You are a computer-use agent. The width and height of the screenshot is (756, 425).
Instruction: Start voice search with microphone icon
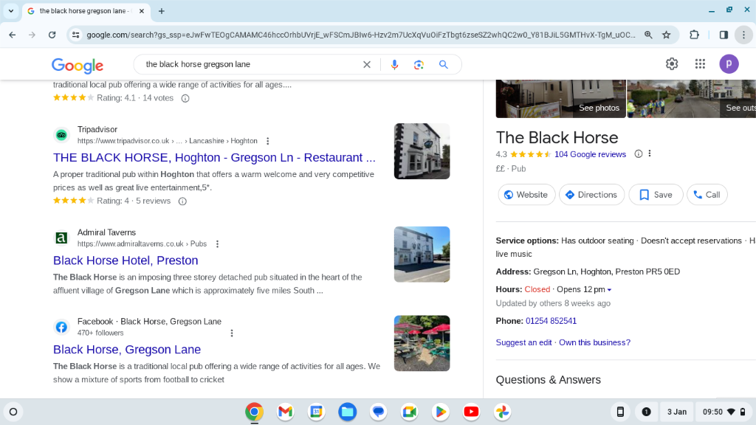(394, 65)
